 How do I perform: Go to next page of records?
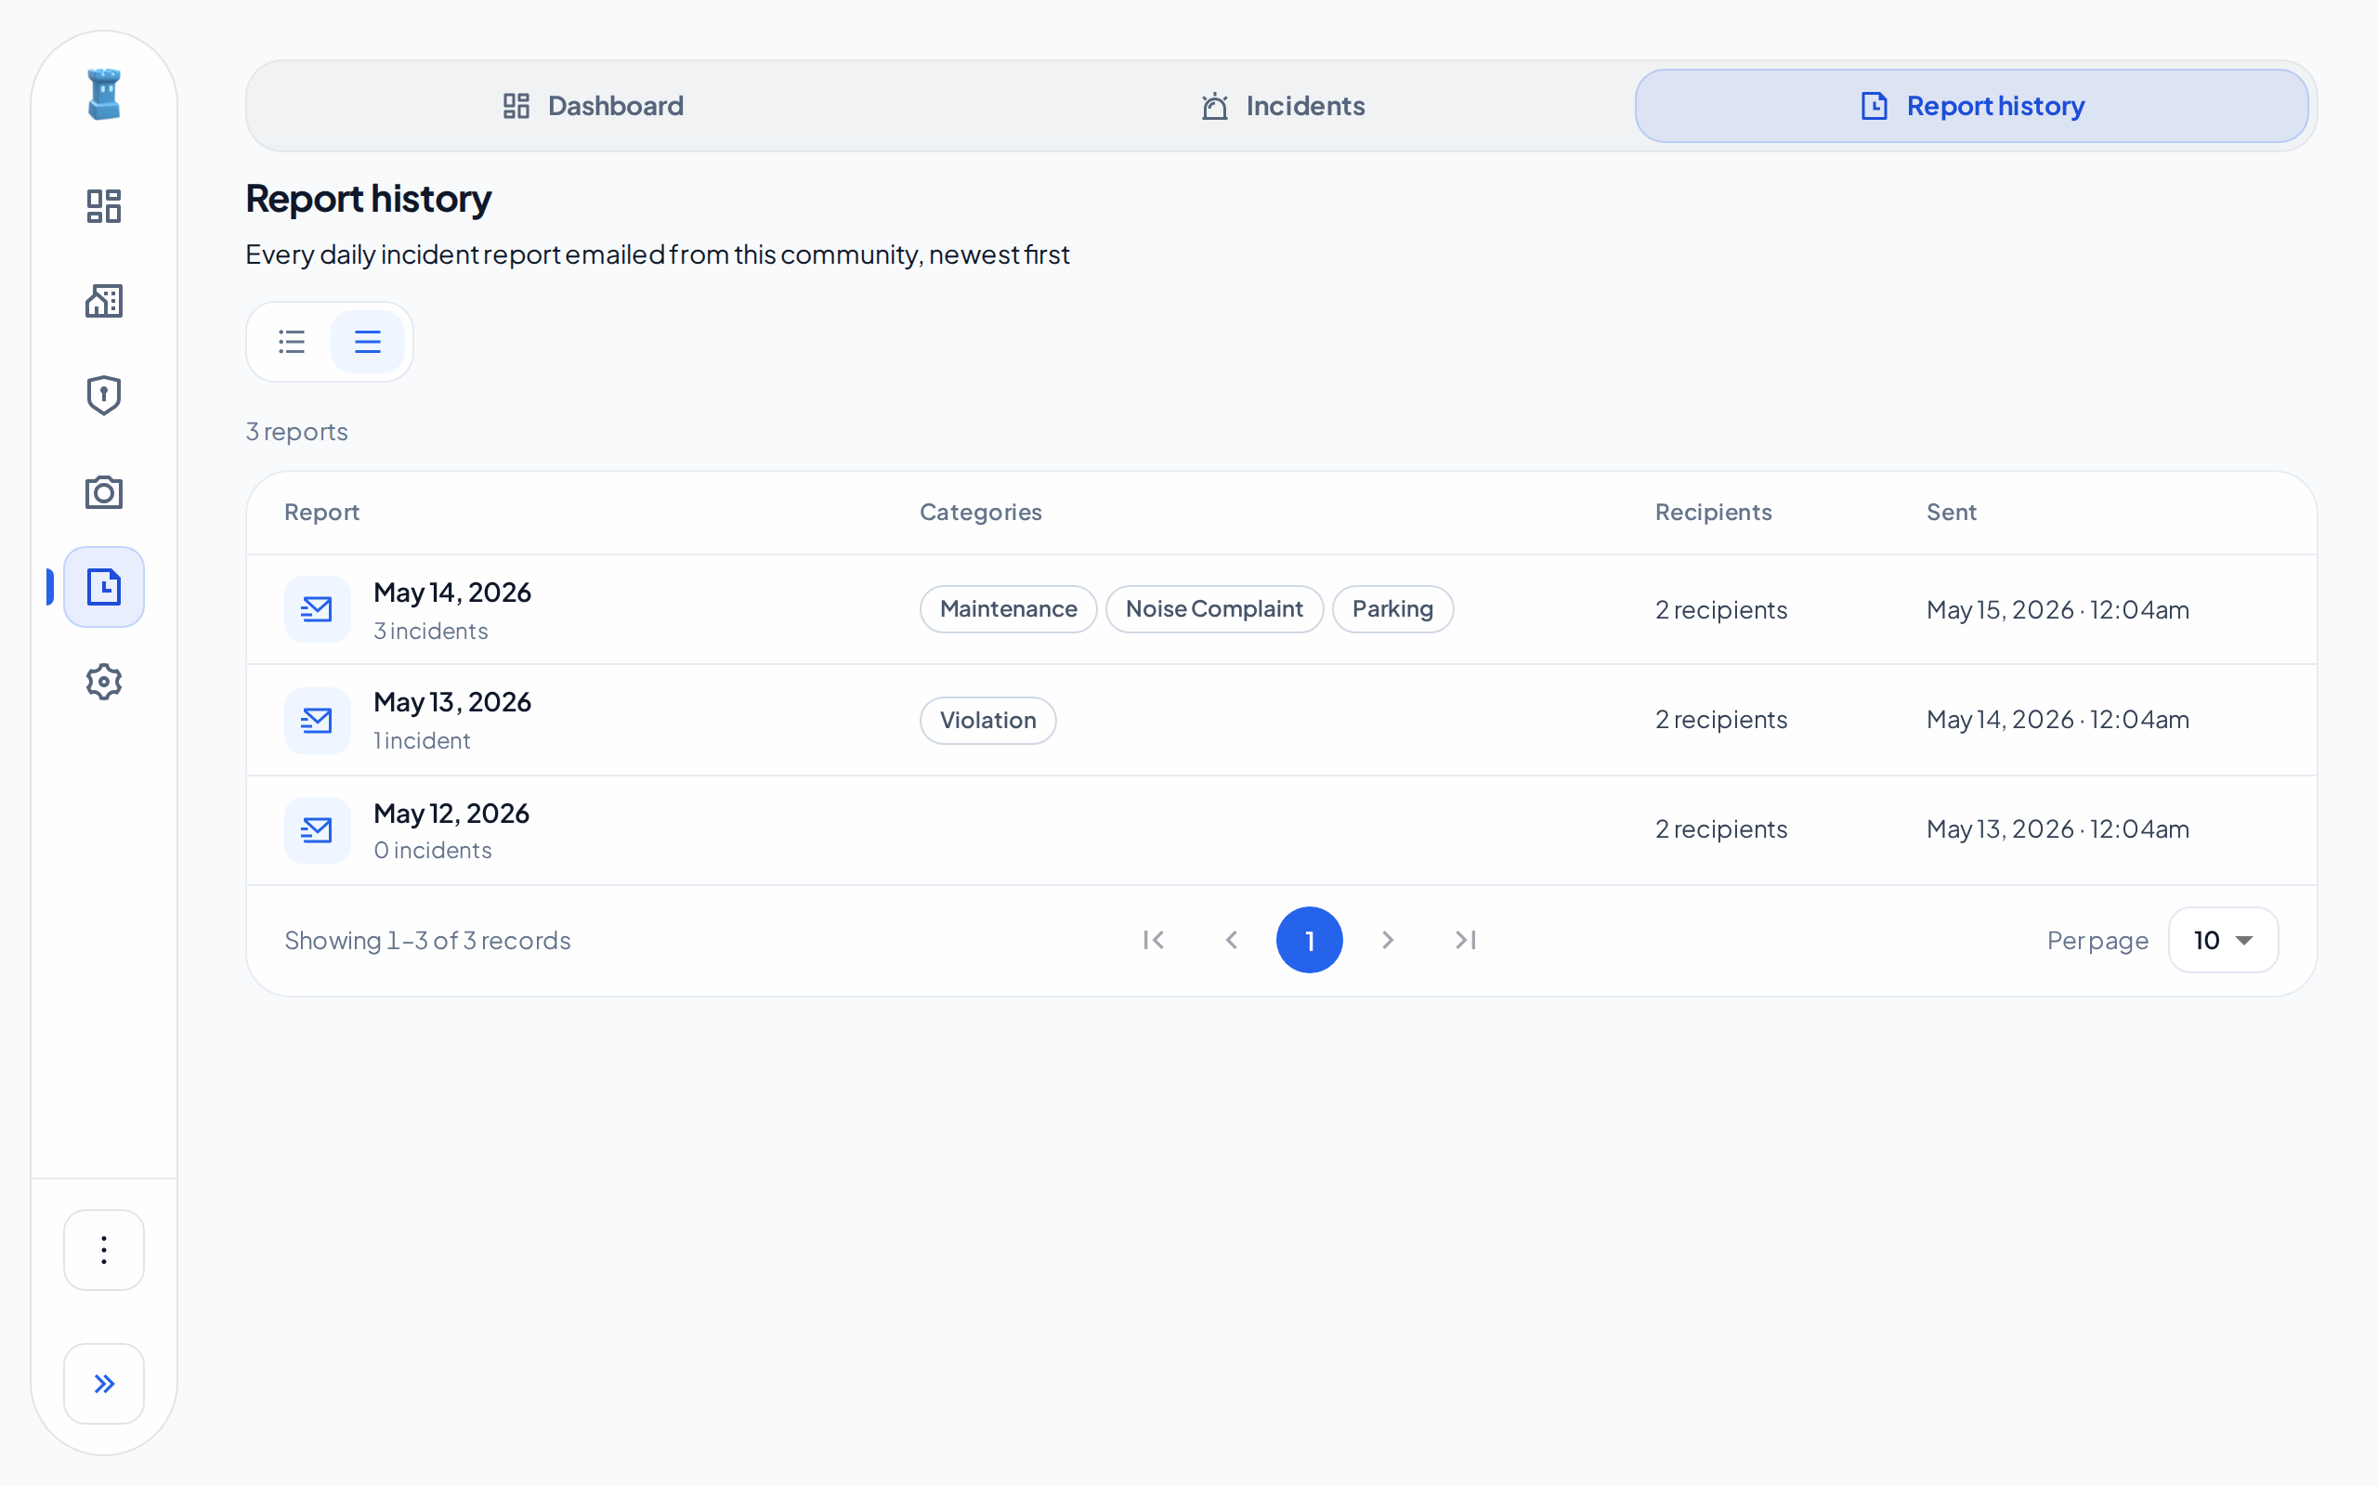(x=1388, y=941)
